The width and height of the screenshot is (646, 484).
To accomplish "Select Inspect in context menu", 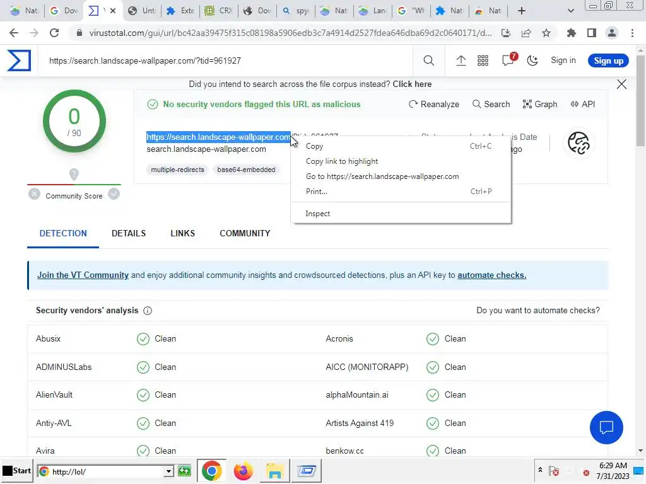I will click(x=401, y=213).
